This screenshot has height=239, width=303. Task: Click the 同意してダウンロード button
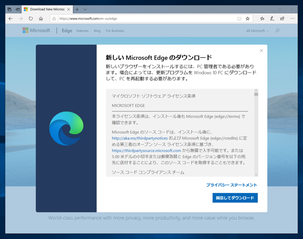tap(235, 198)
